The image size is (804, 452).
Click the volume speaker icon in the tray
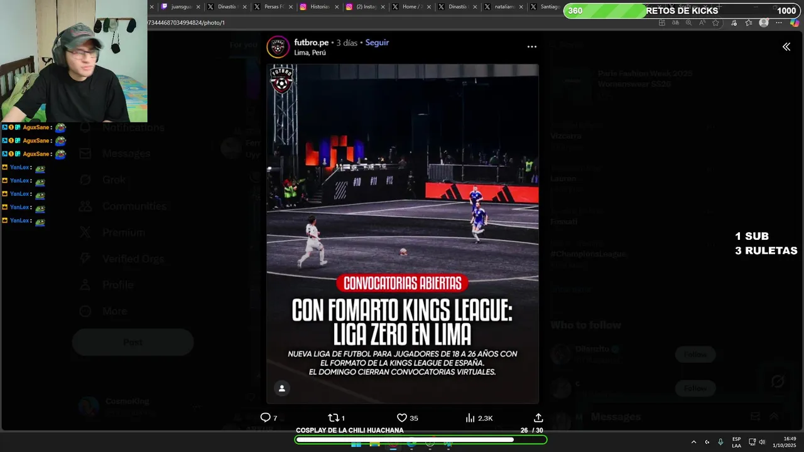point(762,442)
